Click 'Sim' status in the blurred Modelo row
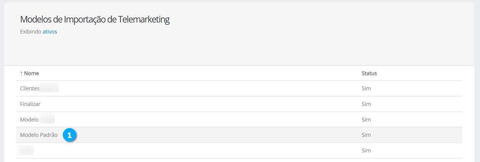 click(x=366, y=120)
